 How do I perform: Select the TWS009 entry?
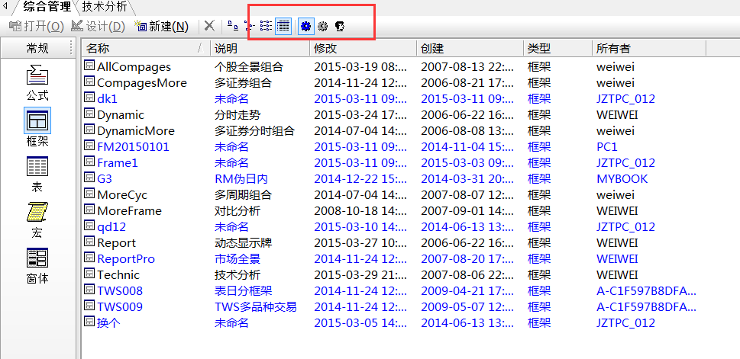(120, 306)
